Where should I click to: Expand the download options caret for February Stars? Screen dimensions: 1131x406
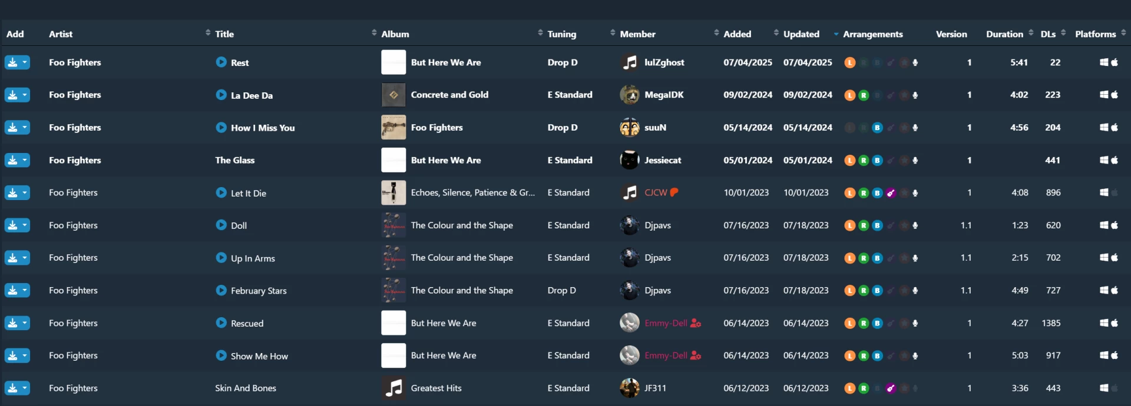click(25, 291)
